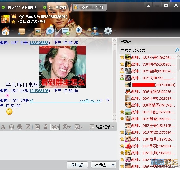Start group video webcam icon

[79, 31]
